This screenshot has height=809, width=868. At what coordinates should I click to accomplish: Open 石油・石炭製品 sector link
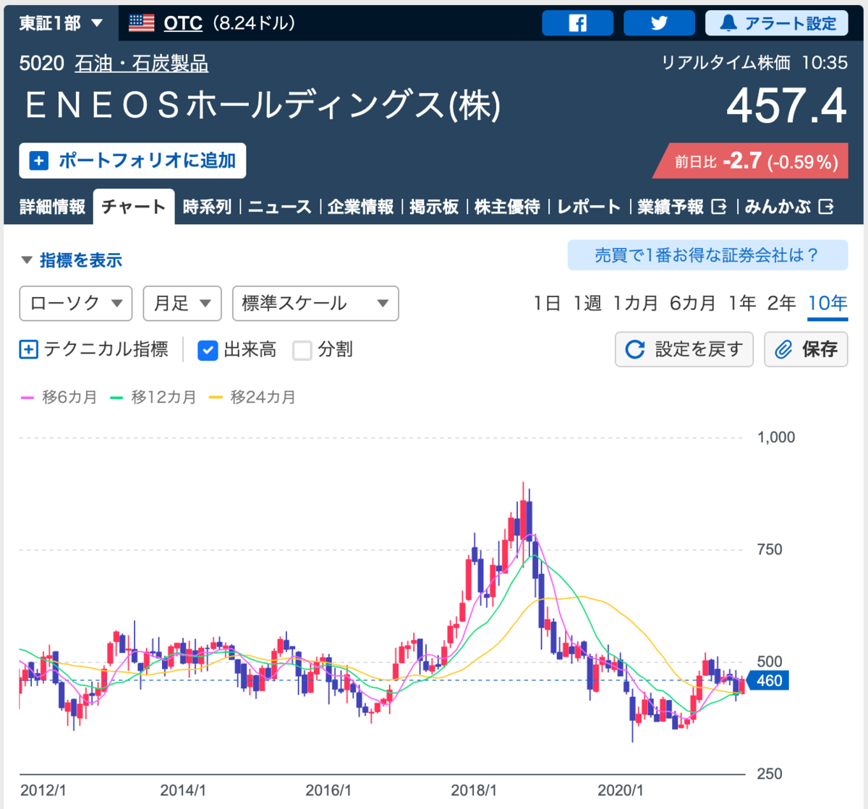click(x=142, y=64)
